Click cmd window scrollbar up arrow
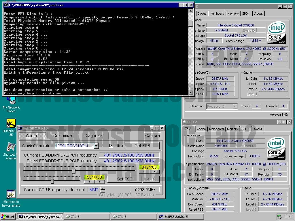 [x=191, y=11]
